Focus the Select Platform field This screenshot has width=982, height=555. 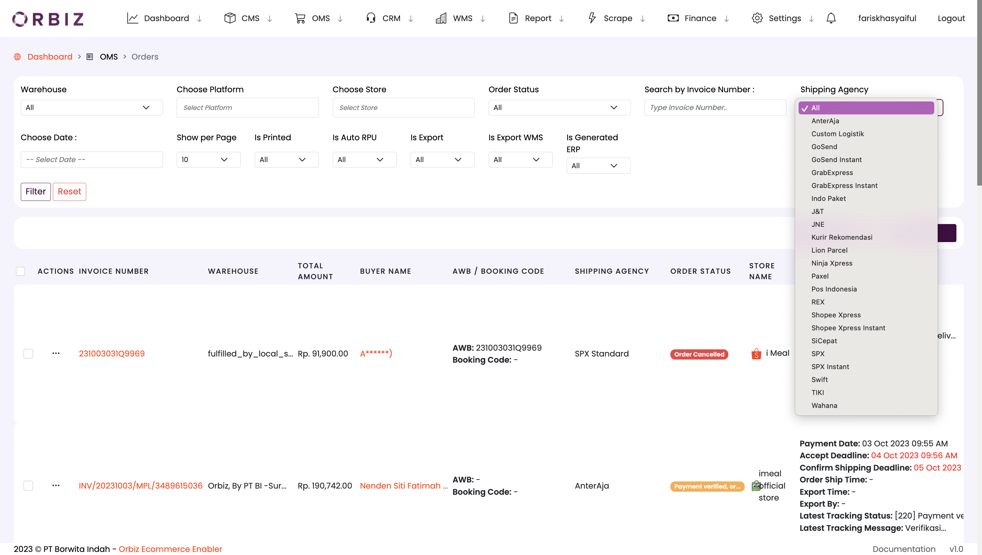(247, 108)
